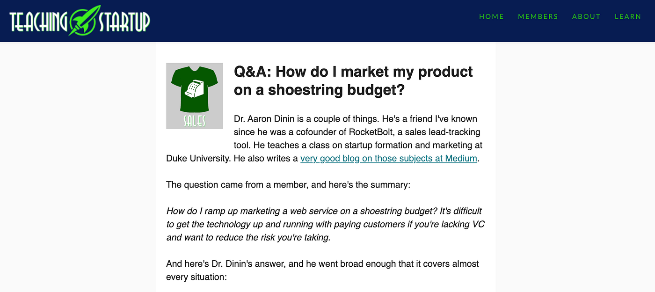
Task: Click the "STARTUP" word in the site logo
Action: (x=124, y=22)
